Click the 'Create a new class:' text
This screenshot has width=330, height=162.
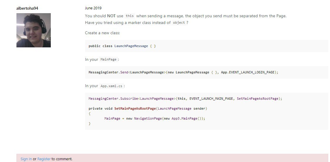(102, 33)
